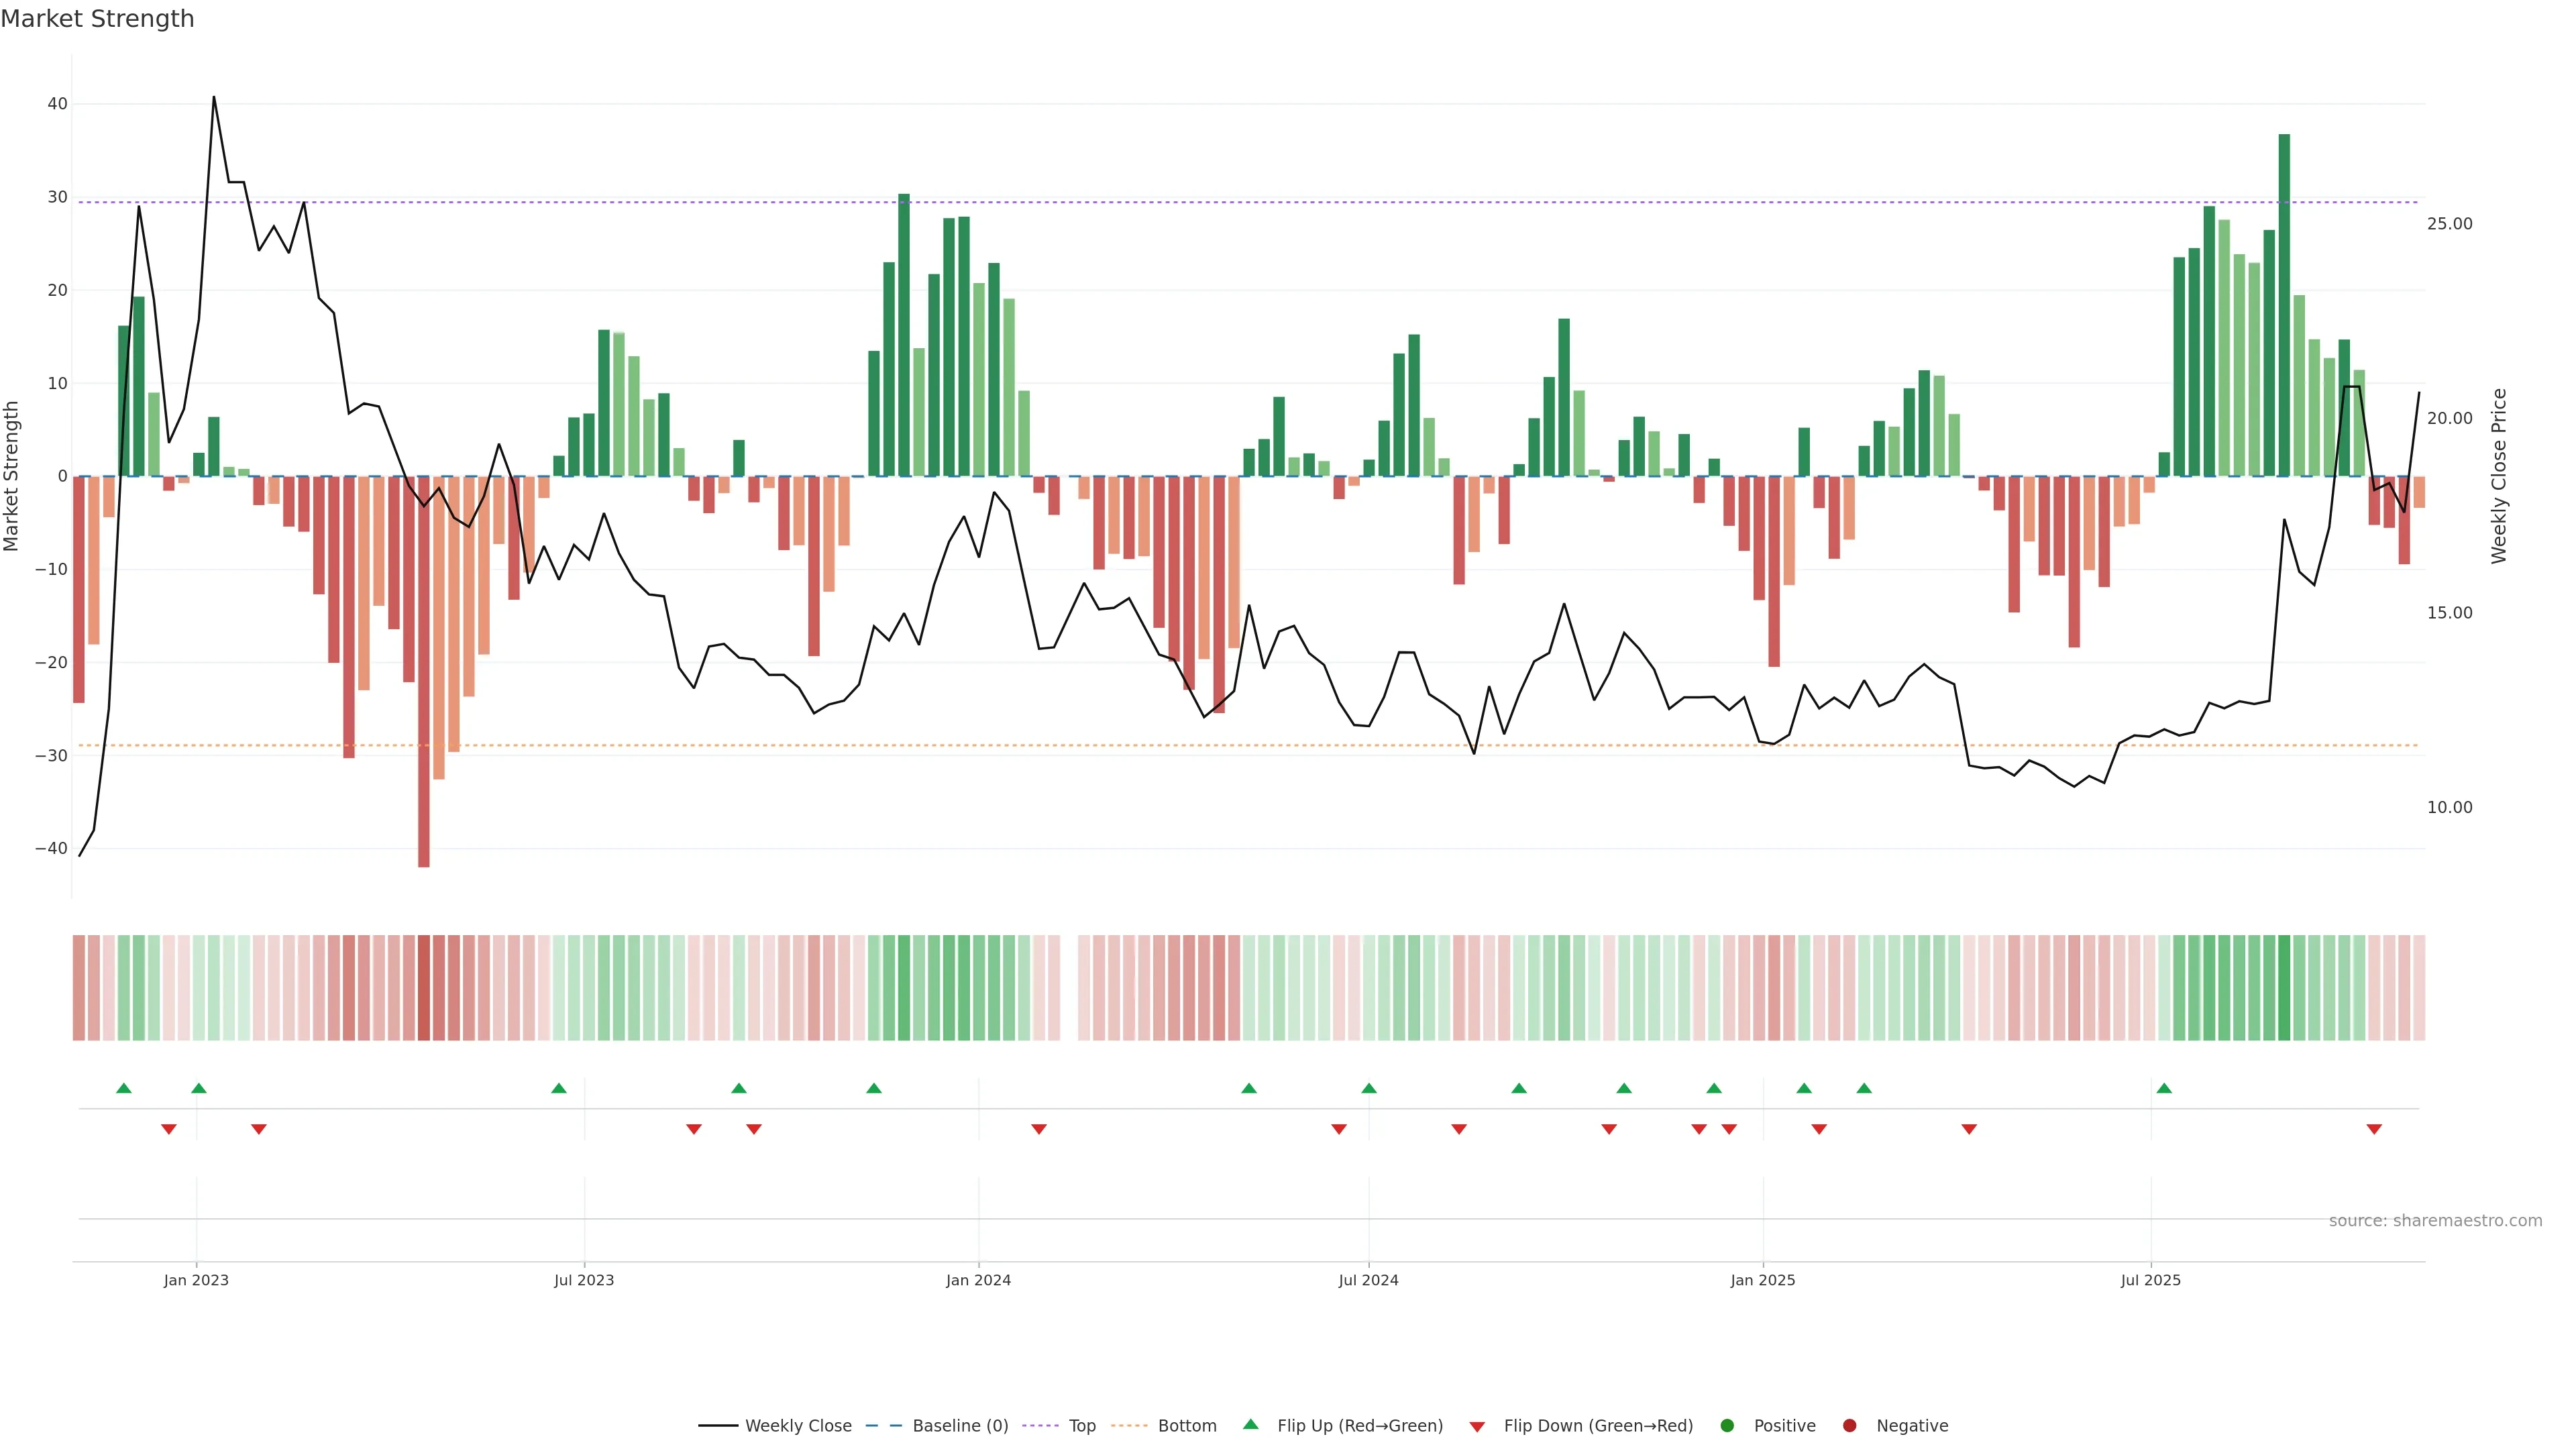The width and height of the screenshot is (2576, 1449).
Task: Click the flip-up marker just after Jul 2025
Action: pos(2164,1088)
